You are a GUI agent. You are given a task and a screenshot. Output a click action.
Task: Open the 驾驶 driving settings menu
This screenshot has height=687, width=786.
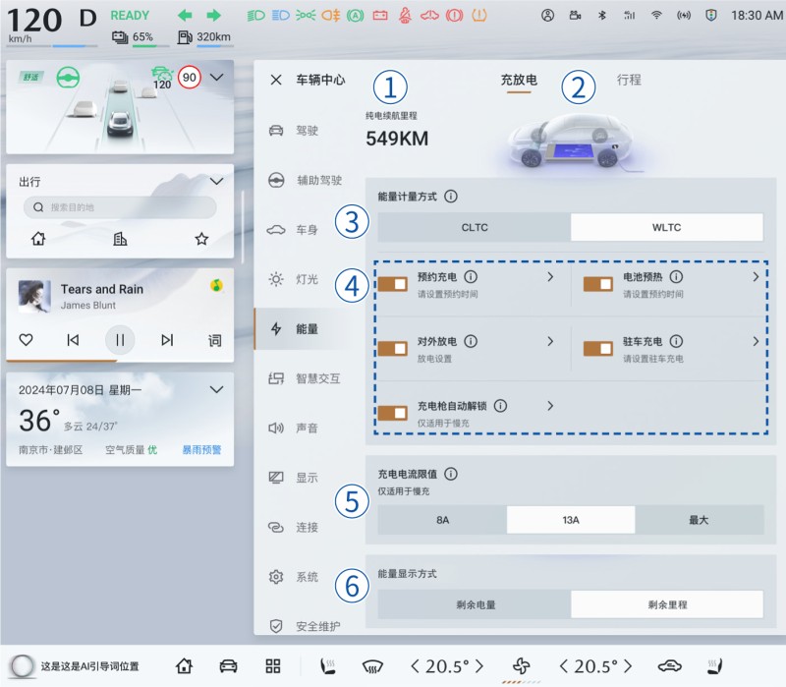[x=294, y=131]
